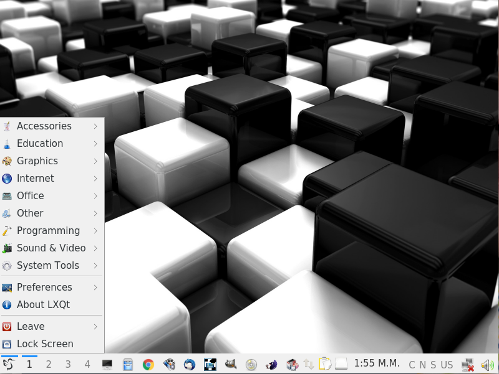Switch to virtual desktop 3
This screenshot has width=499, height=374.
68,365
